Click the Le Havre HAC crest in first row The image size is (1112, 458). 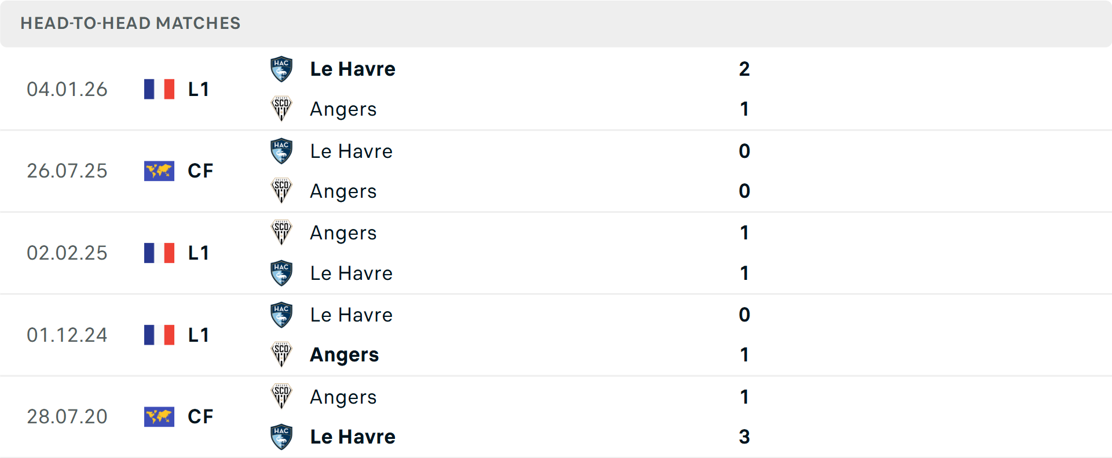click(x=281, y=68)
